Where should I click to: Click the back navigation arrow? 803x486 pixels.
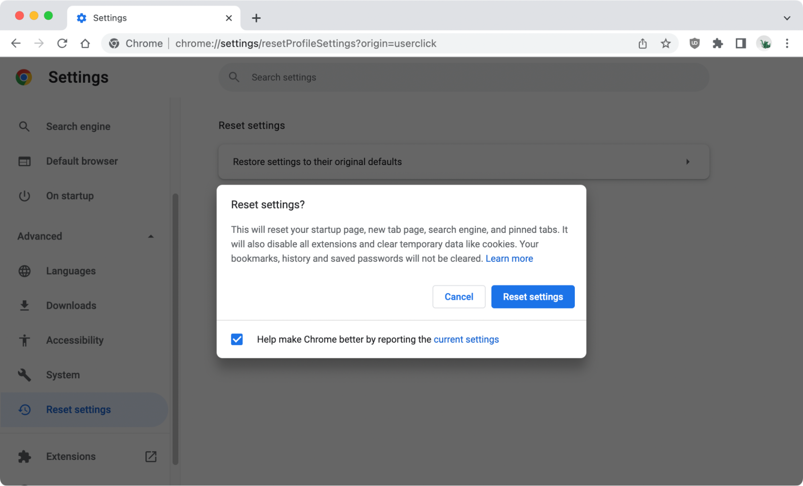(16, 43)
